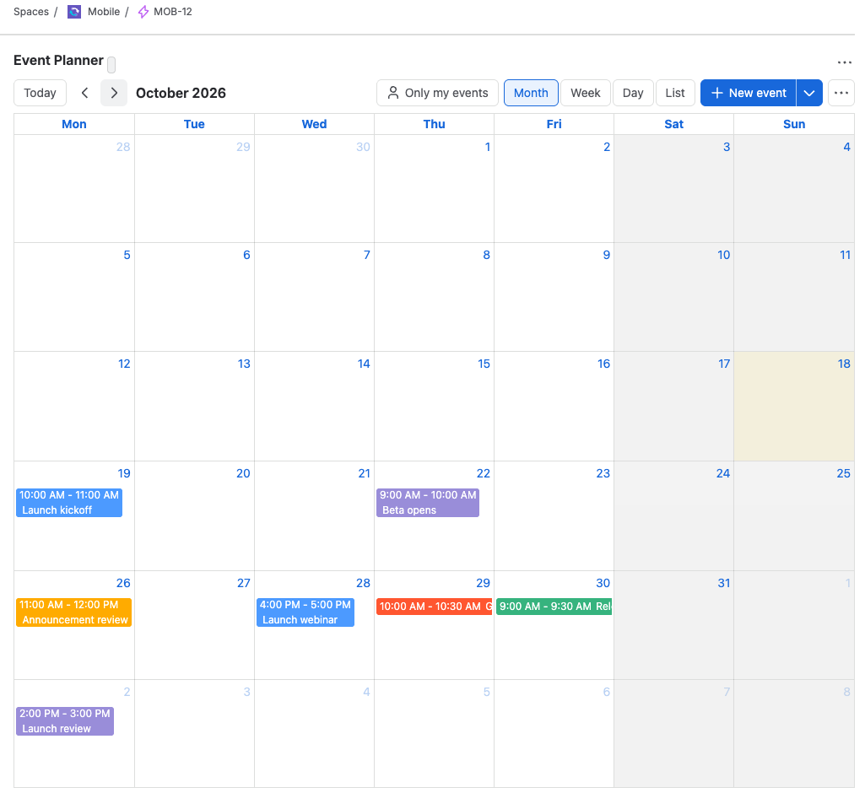This screenshot has height=793, width=865.
Task: Open the Launch review event
Action: (x=64, y=720)
